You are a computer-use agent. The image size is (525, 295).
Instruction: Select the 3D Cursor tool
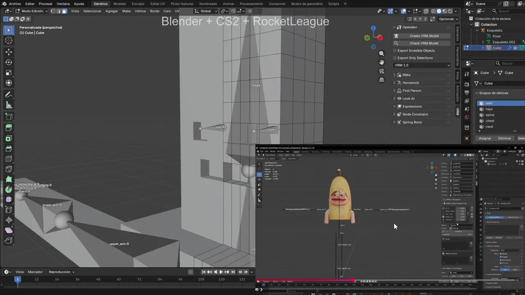click(x=9, y=41)
